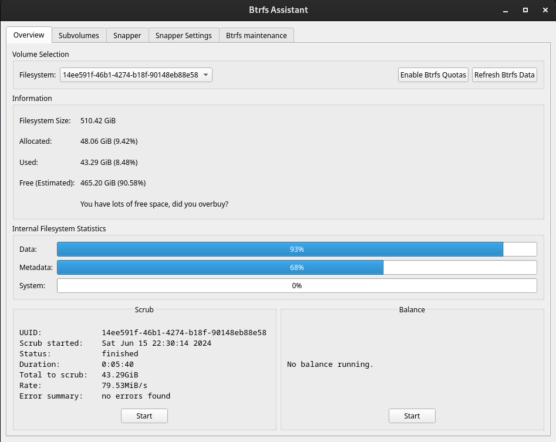Click the Volume Selection heading
Viewport: 556px width, 442px height.
41,54
